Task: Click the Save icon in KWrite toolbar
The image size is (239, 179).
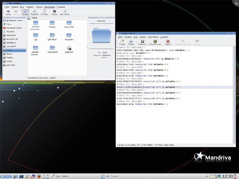Action: tap(142, 42)
